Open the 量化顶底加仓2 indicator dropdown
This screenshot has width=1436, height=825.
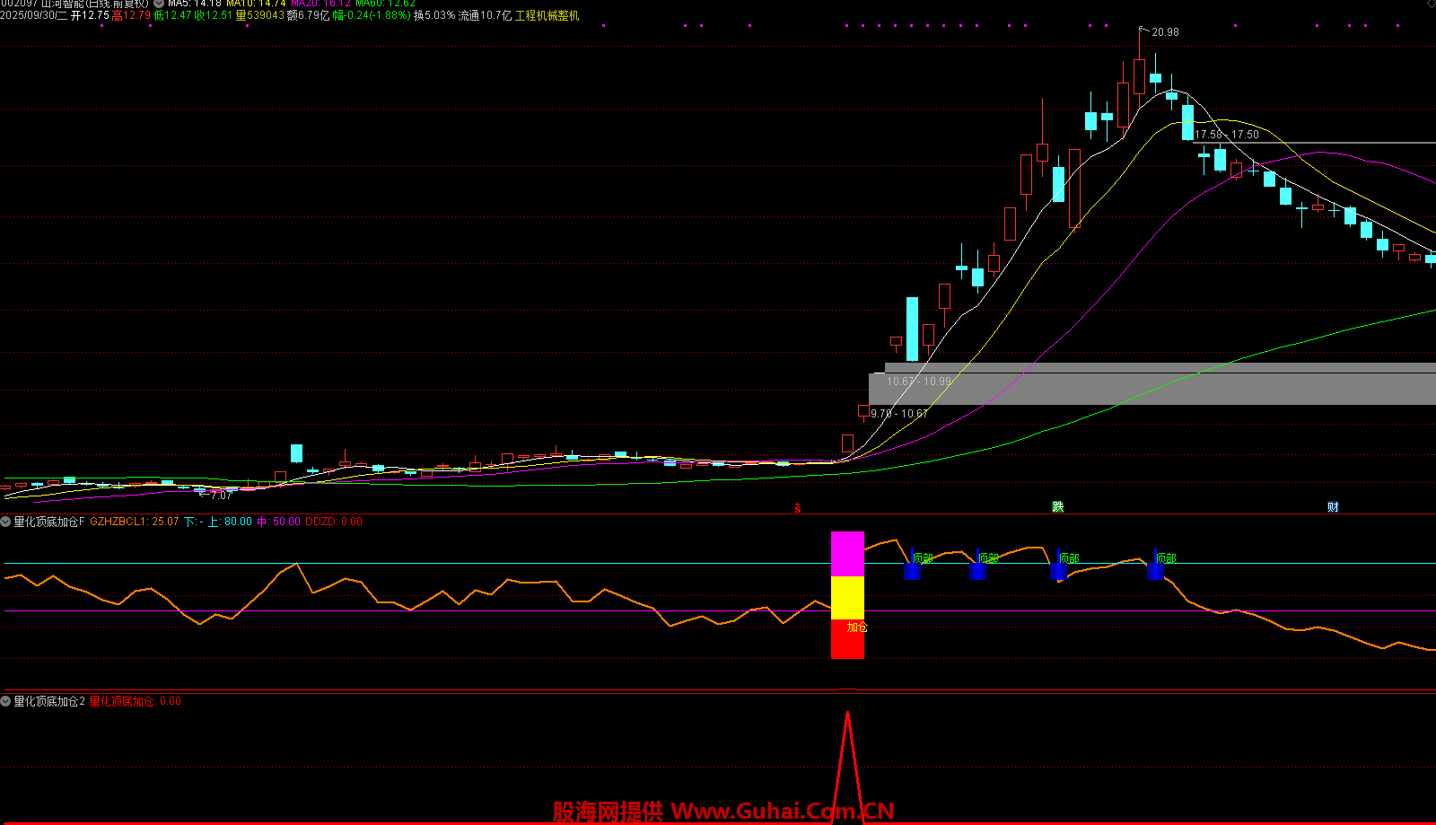click(6, 701)
